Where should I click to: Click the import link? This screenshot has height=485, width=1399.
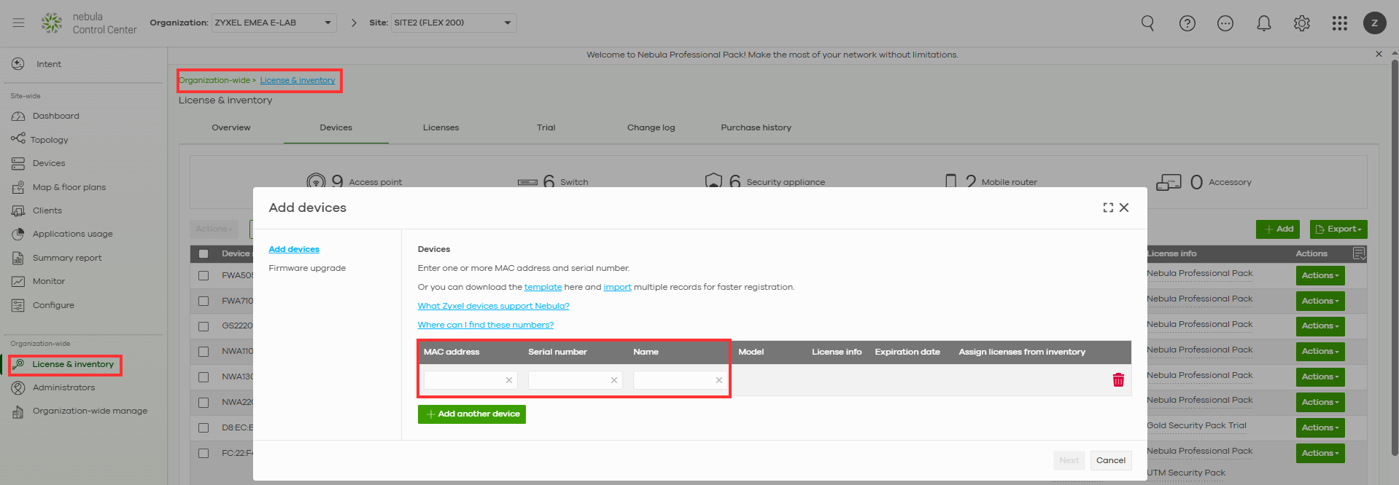(x=617, y=287)
